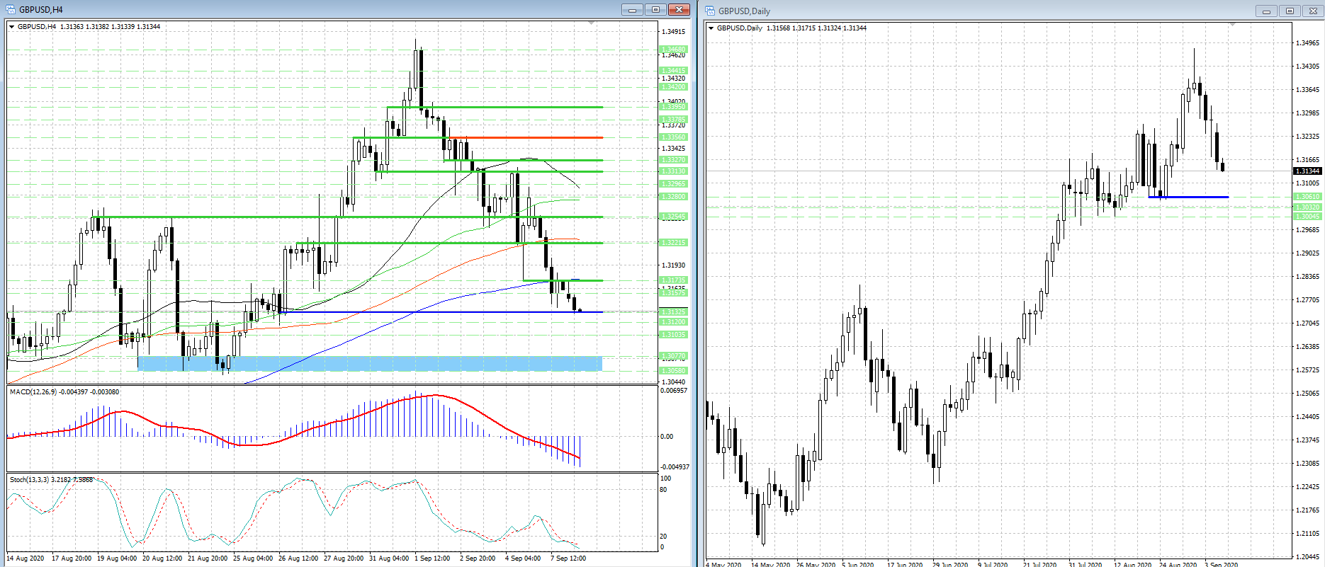Viewport: 1325px width, 567px height.
Task: Click the GBPUSD,Daily window chart icon
Action: (711, 11)
